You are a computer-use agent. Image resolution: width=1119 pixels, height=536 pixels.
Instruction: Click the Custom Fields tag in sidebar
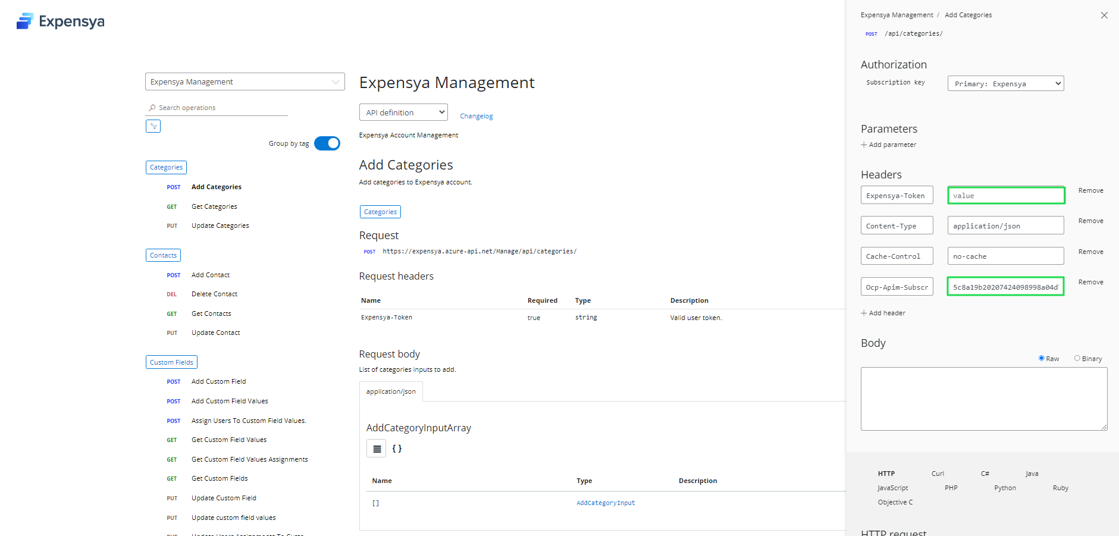pos(171,362)
